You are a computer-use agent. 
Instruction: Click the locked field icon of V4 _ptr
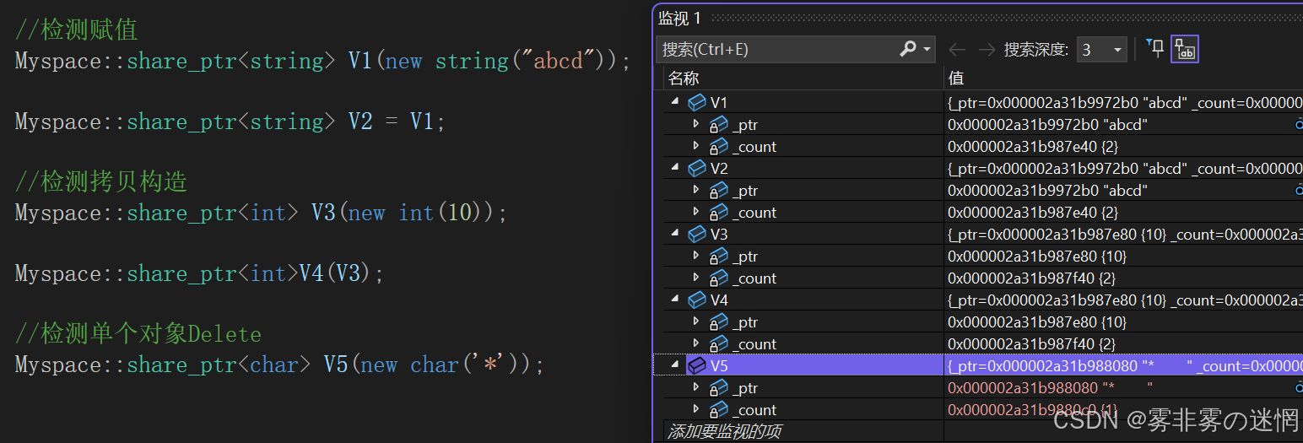718,321
